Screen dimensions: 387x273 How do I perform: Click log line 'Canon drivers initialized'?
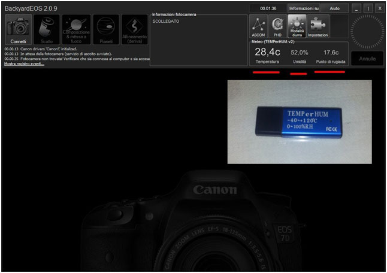click(41, 49)
